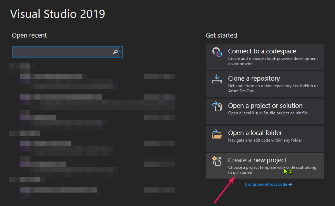Select the Open a local folder heading

click(x=255, y=133)
